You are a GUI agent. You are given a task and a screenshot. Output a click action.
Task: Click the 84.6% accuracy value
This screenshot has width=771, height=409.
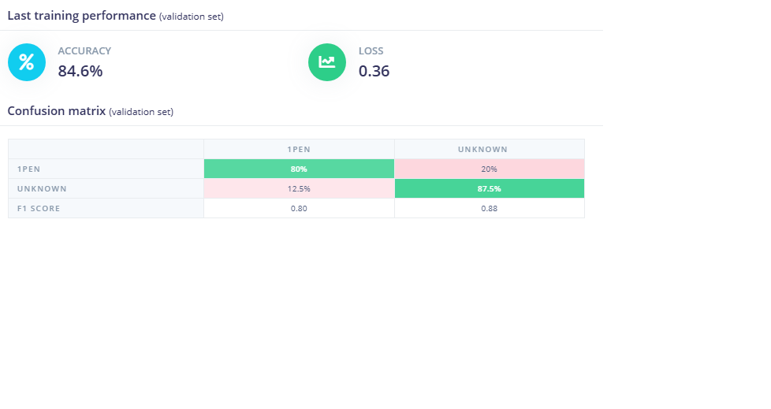pos(80,71)
